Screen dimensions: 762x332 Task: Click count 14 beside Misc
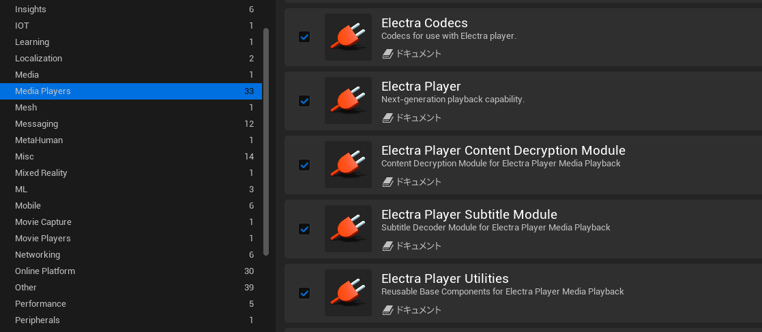[249, 156]
